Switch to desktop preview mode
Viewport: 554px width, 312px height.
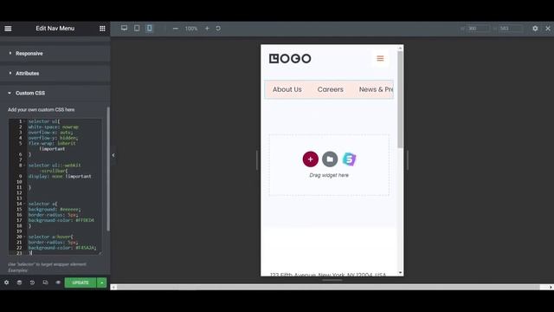[124, 28]
